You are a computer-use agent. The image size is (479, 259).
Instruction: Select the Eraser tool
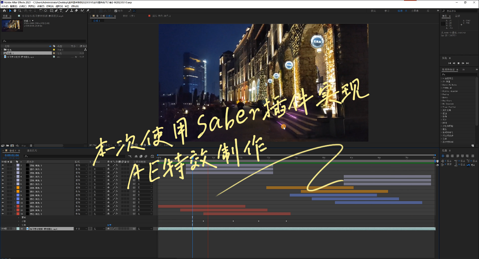[76, 11]
